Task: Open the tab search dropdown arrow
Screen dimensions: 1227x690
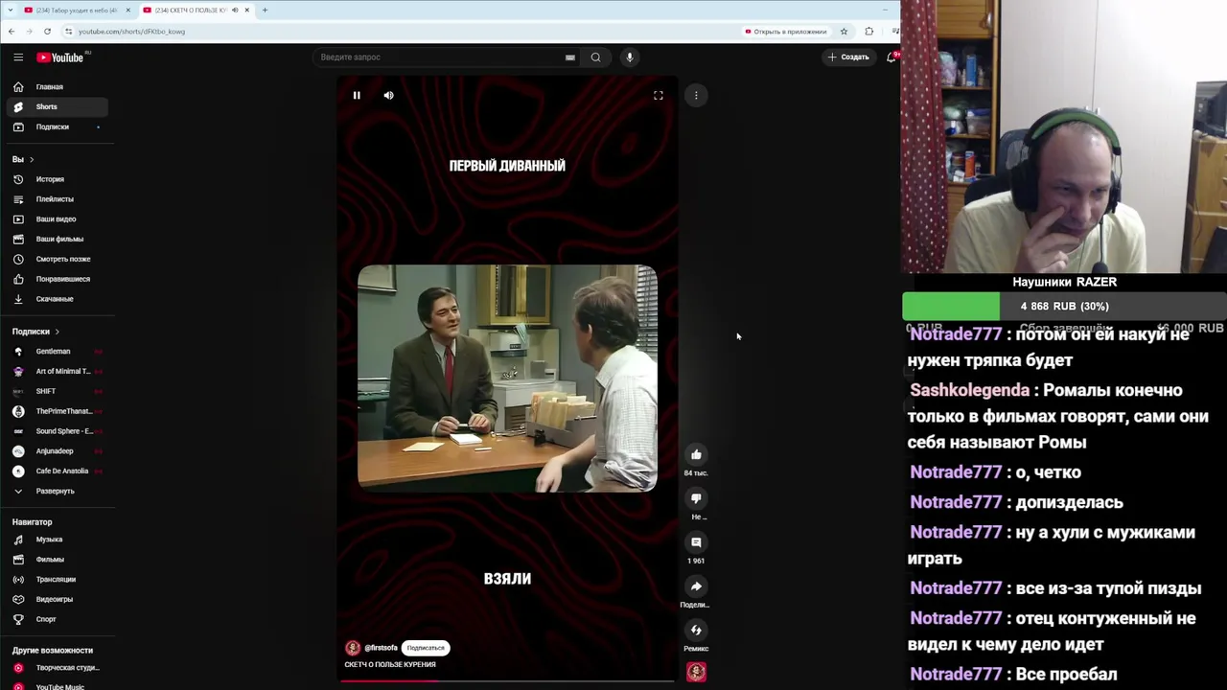Action: tap(10, 10)
